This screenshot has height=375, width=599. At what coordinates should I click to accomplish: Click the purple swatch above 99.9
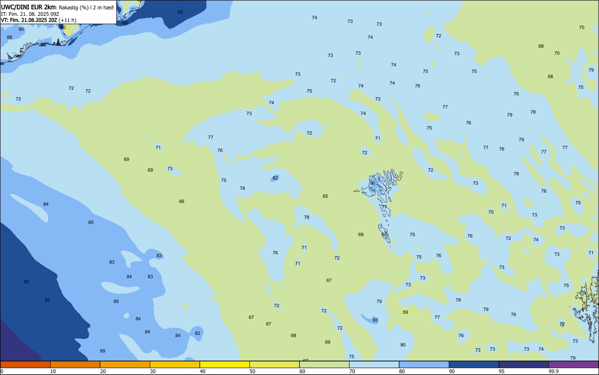574,364
